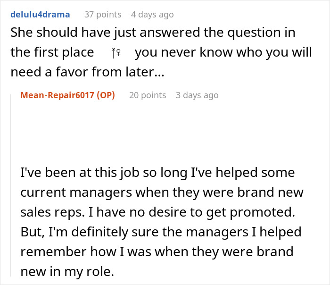The height and width of the screenshot is (285, 330).
Task: Open Mean-Repair6017's user profile
Action: click(x=57, y=95)
